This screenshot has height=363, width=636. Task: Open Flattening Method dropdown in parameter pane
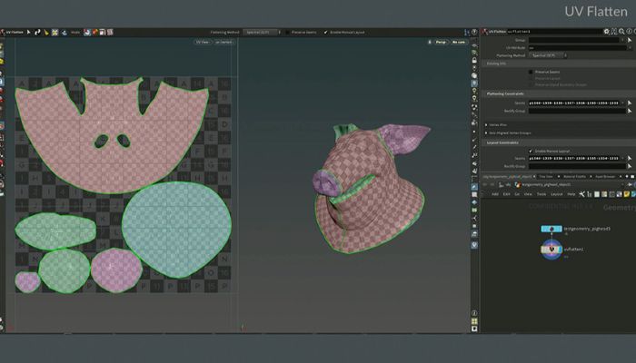548,55
